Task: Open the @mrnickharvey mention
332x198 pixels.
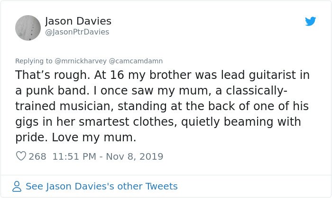Action: pos(81,61)
